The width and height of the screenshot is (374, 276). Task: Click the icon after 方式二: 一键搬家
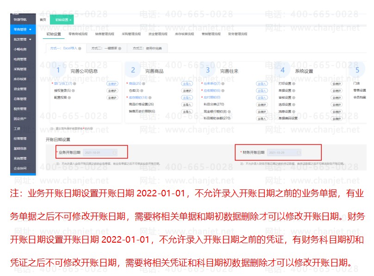[x=120, y=49]
